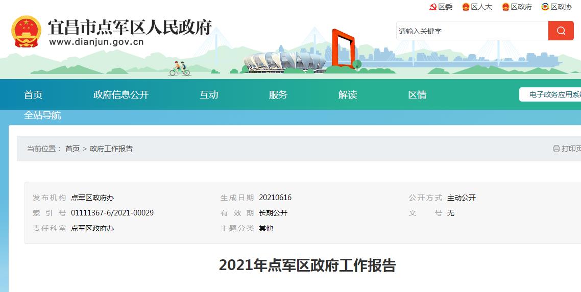Click the 区人大 emblem icon
581x292 pixels.
pos(466,7)
